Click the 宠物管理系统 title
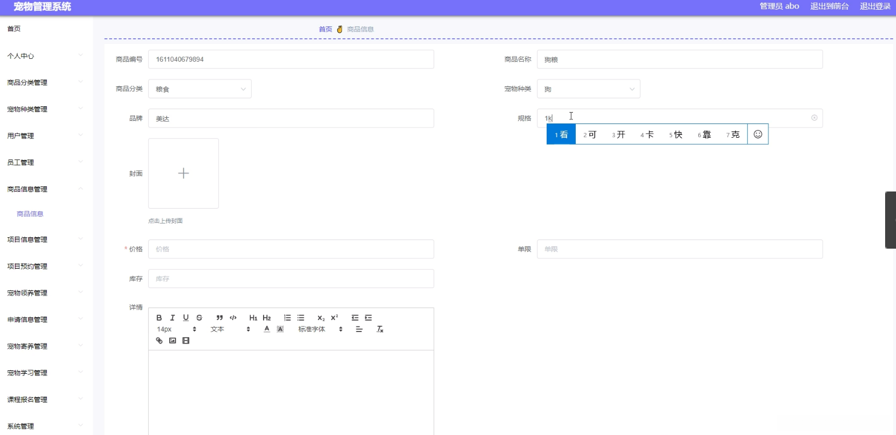This screenshot has height=435, width=896. [42, 7]
